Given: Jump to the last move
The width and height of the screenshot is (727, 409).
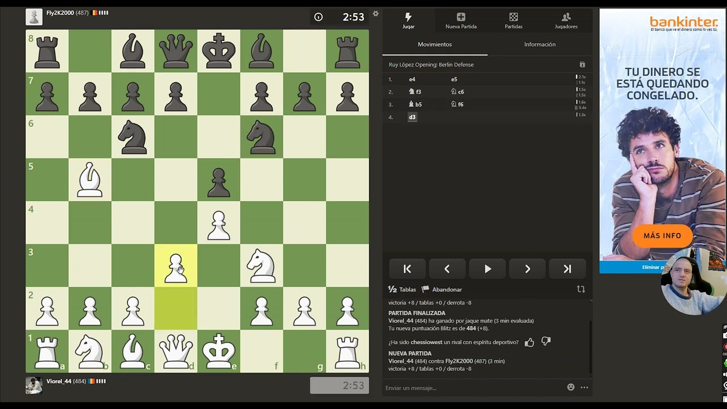Looking at the screenshot, I should pos(567,269).
